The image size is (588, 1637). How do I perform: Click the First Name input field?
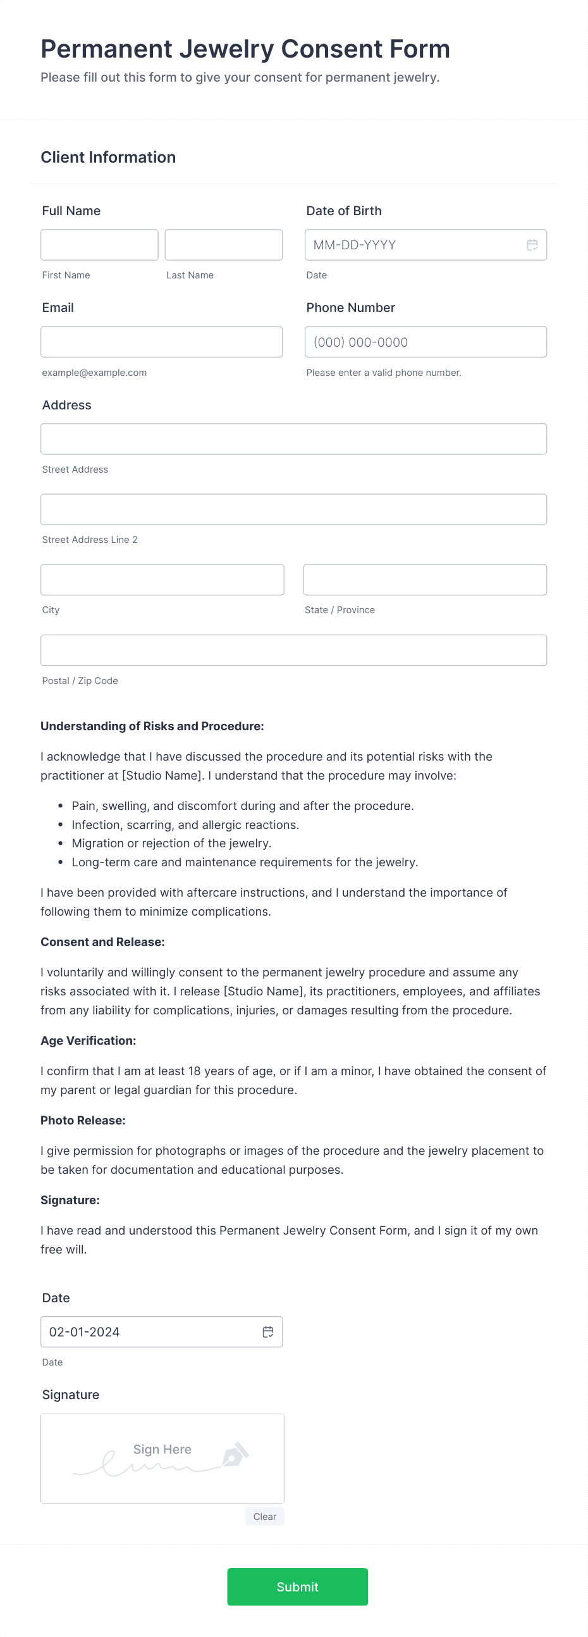coord(99,245)
